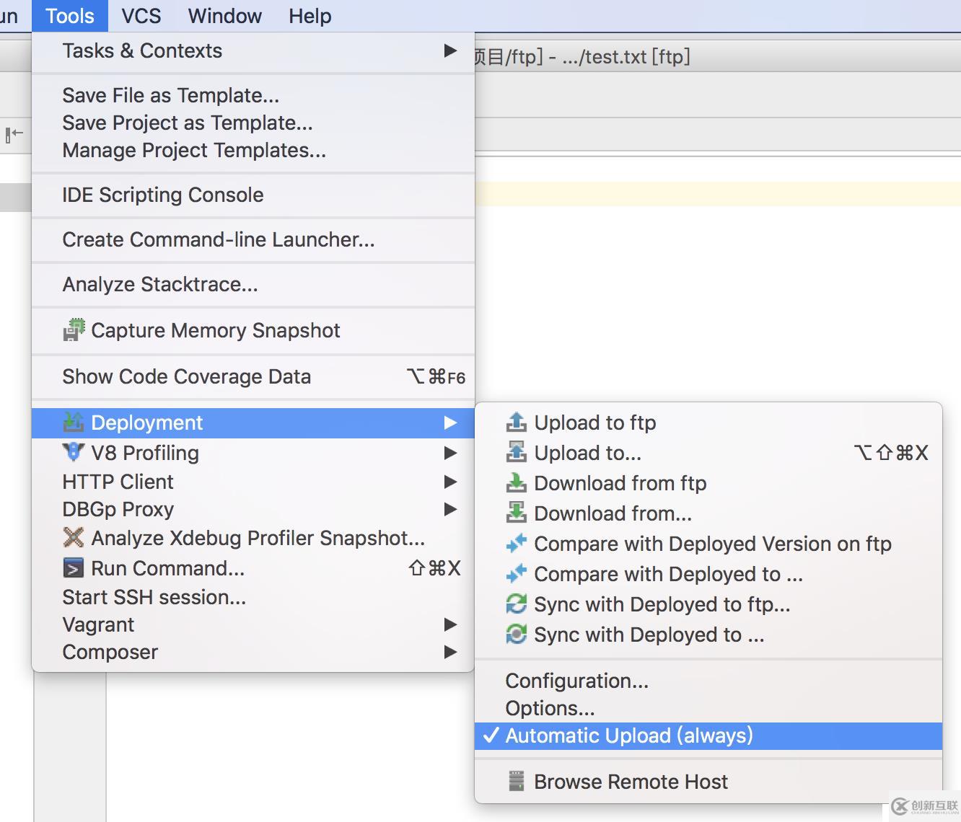This screenshot has width=961, height=822.
Task: Click the Upload to ftp icon
Action: (516, 423)
